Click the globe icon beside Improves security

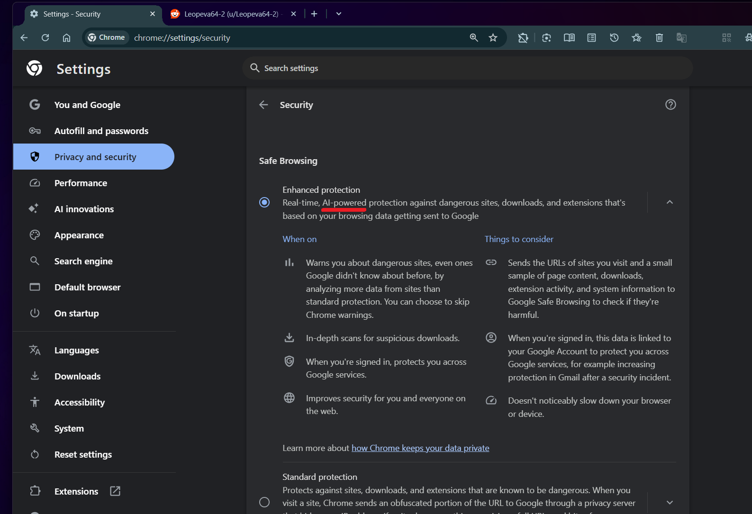pyautogui.click(x=289, y=398)
